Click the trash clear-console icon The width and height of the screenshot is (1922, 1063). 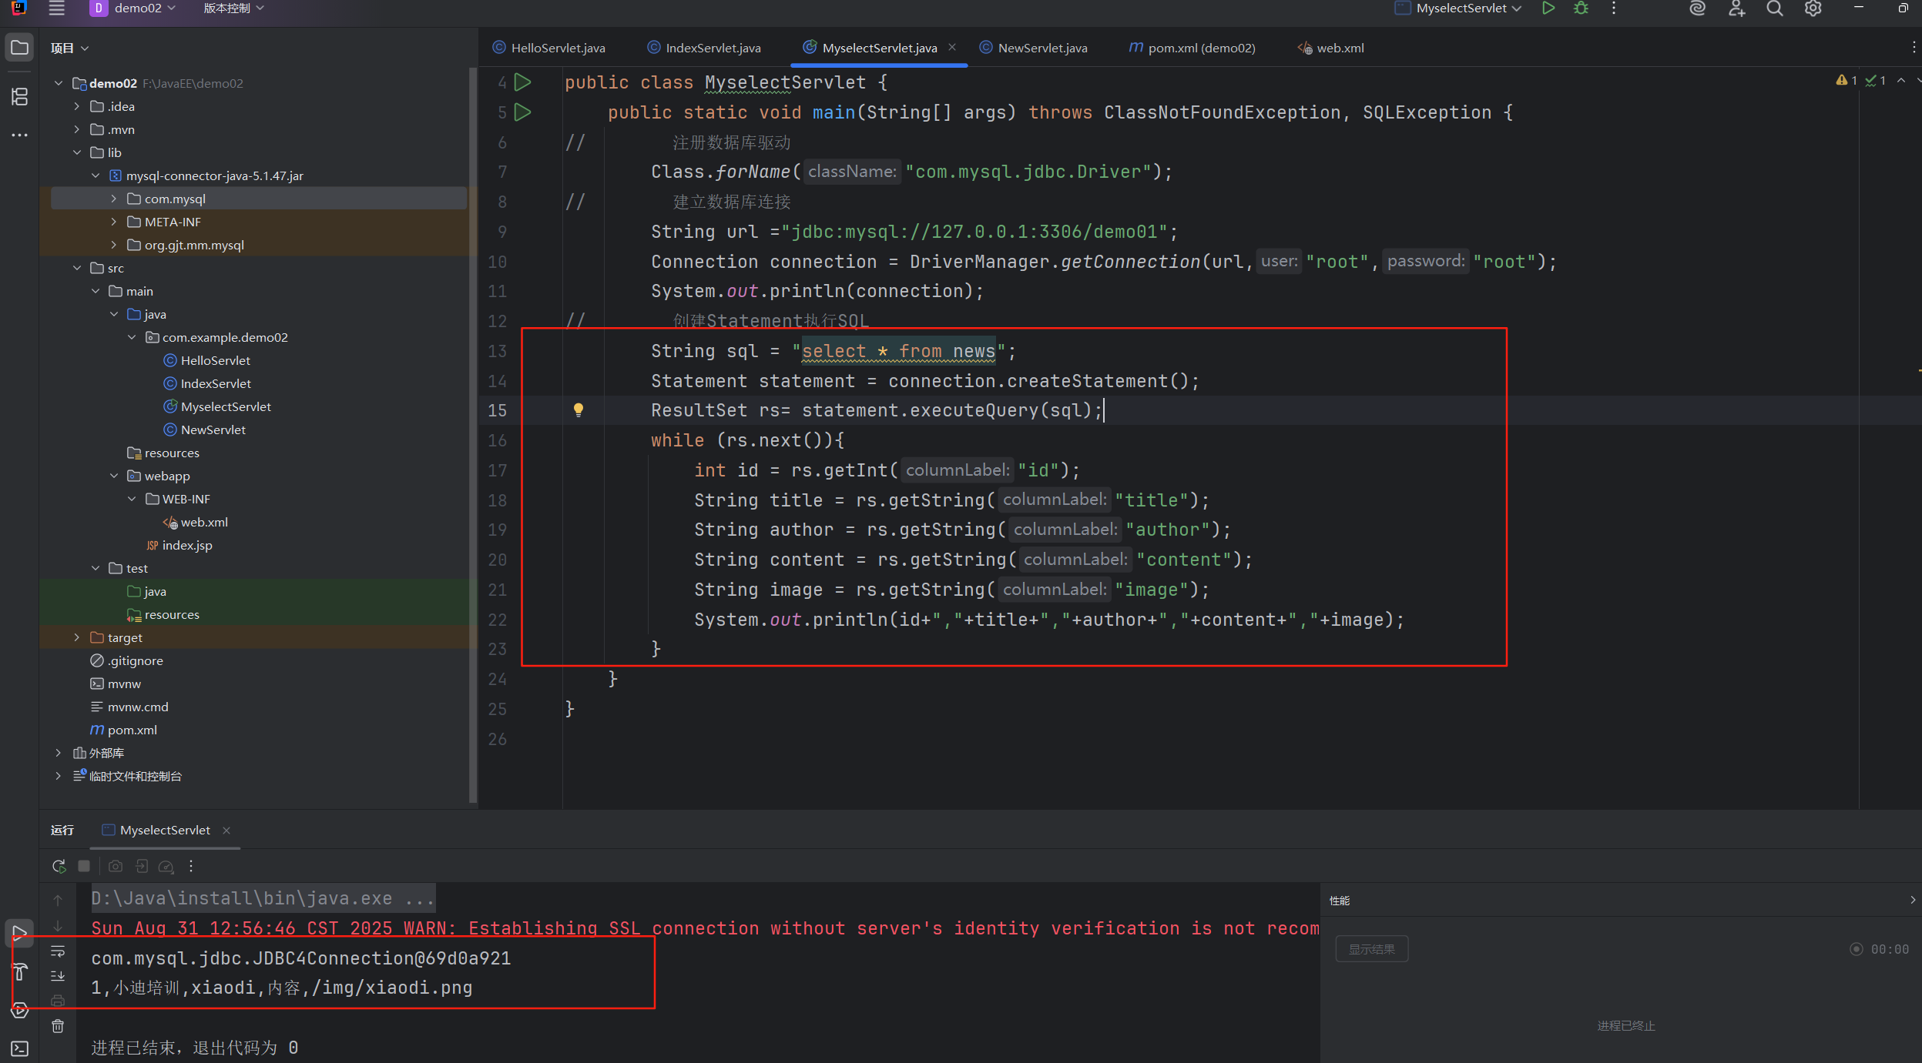point(58,1026)
